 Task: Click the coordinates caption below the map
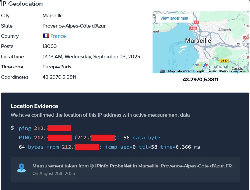(200, 79)
